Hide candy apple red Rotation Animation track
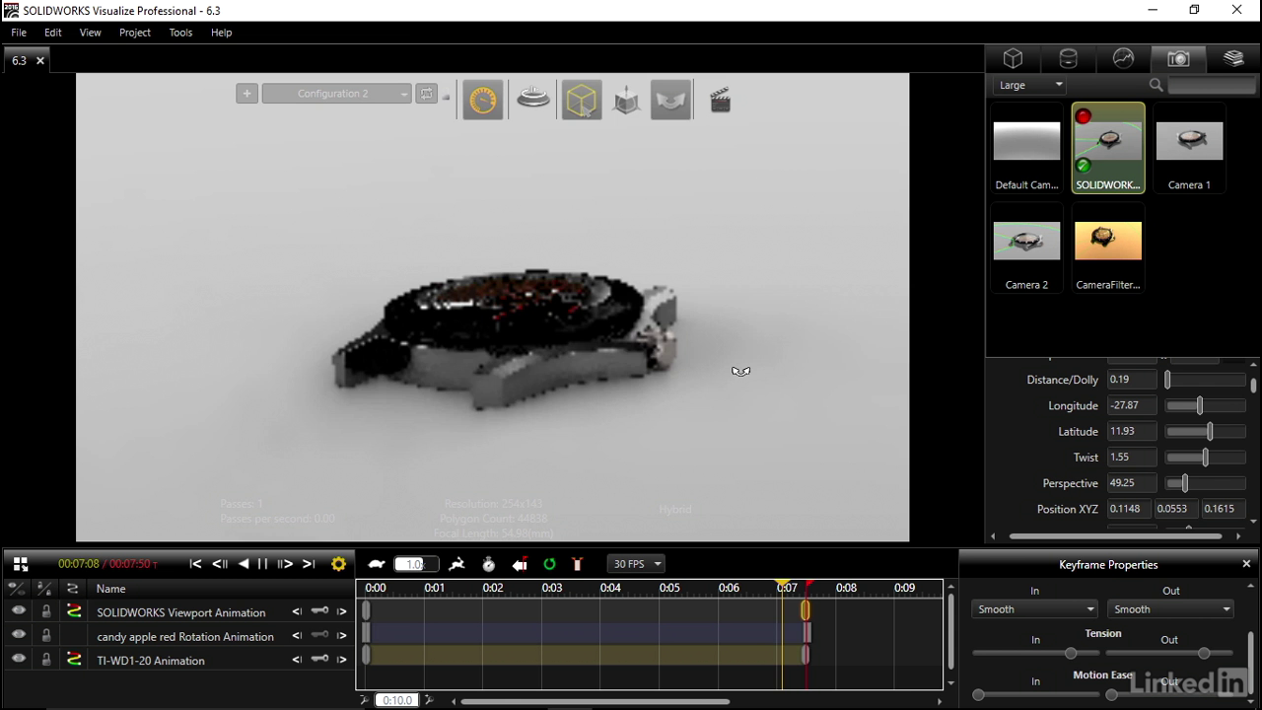The height and width of the screenshot is (710, 1262). tap(19, 635)
